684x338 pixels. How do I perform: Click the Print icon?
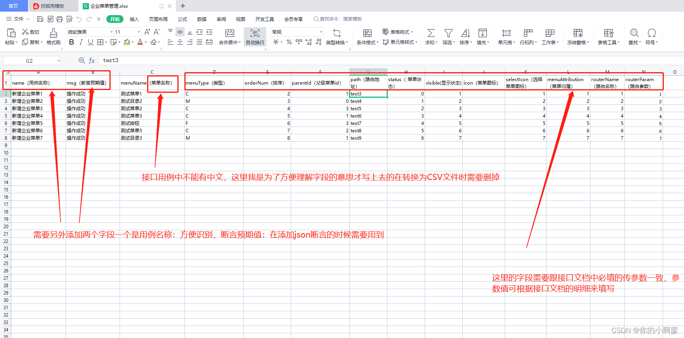pyautogui.click(x=59, y=19)
